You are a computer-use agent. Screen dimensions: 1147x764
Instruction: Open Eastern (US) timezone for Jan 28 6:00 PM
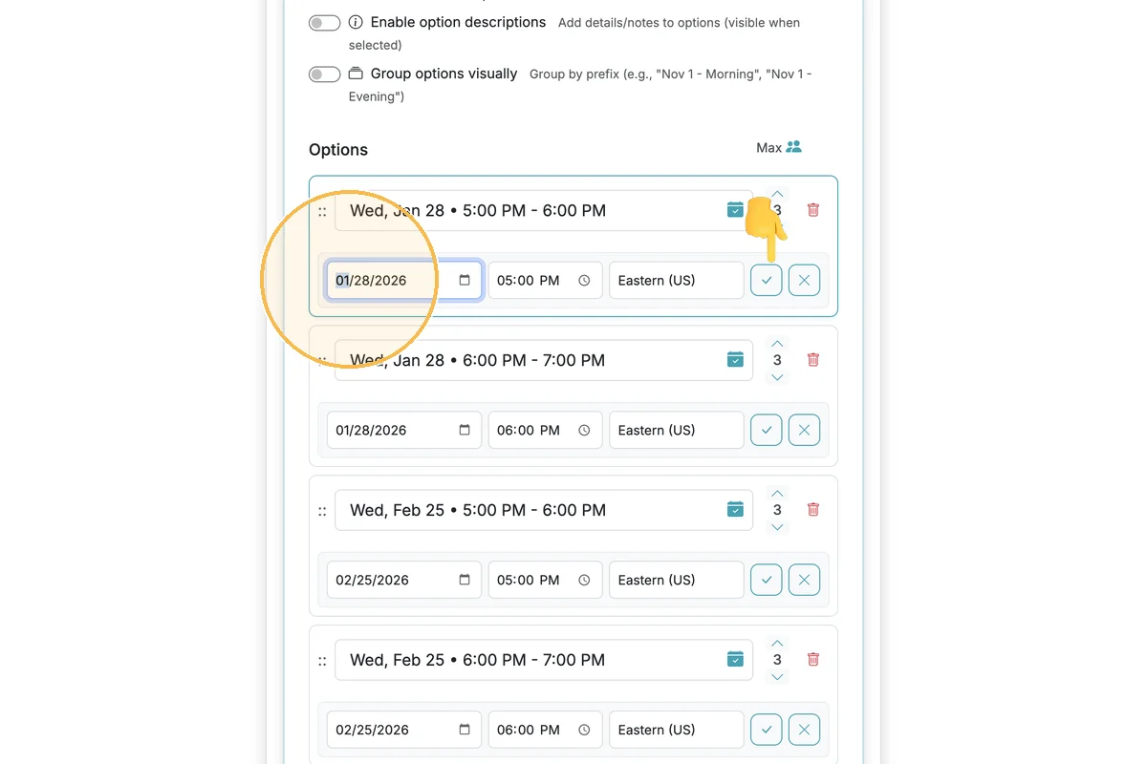coord(677,431)
